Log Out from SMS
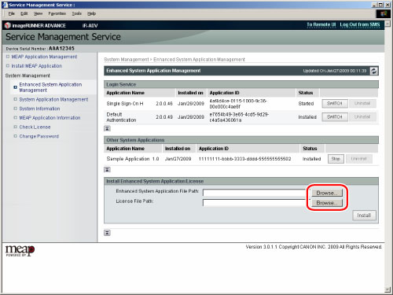The width and height of the screenshot is (393, 295). [360, 24]
